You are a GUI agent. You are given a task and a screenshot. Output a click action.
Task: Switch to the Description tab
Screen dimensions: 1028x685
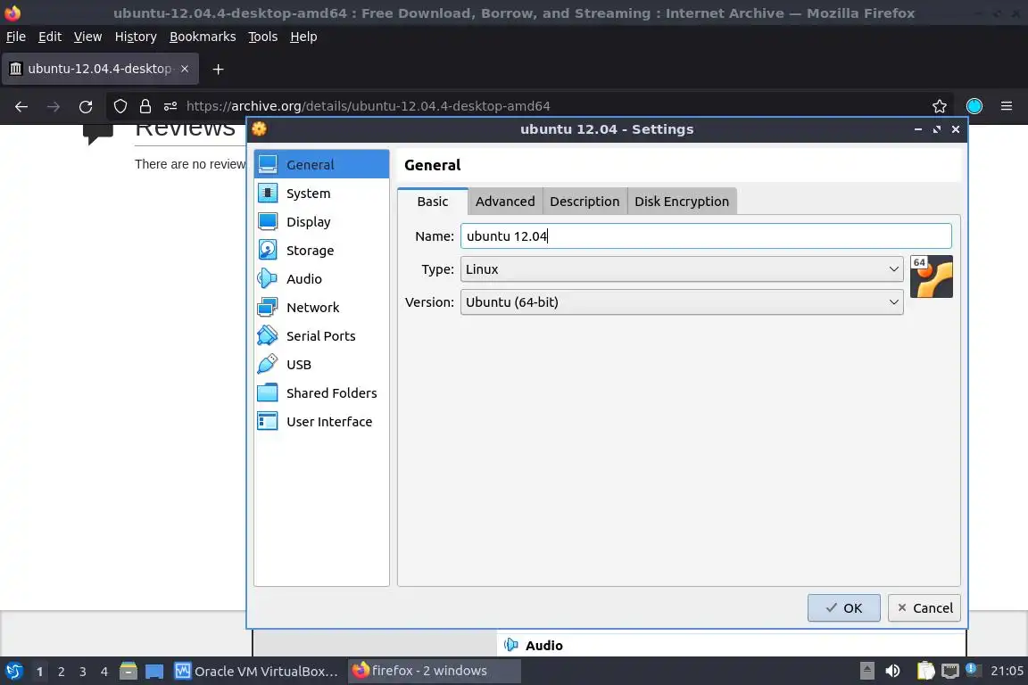pyautogui.click(x=584, y=202)
